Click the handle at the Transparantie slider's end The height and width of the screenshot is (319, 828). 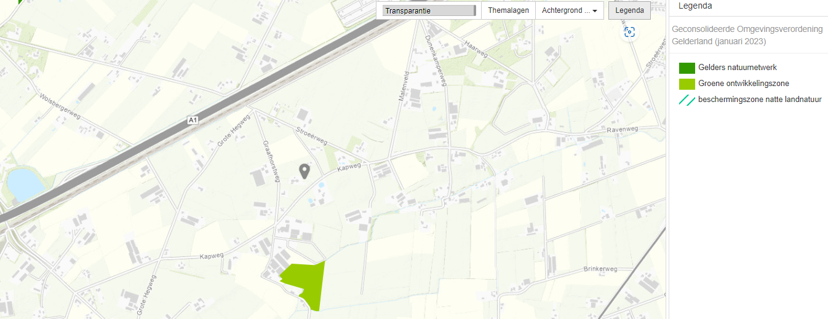[x=474, y=10]
